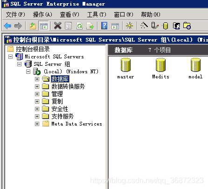Select the SQL Server 组 label
208x189 pixels.
(52, 64)
